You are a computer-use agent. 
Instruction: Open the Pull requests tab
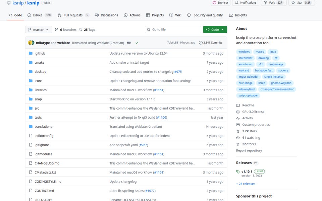73,15
